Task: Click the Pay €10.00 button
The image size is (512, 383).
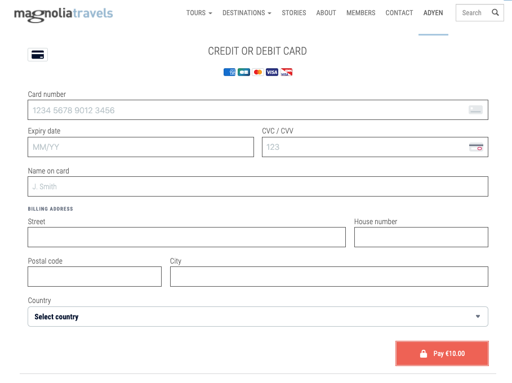Action: pos(442,353)
